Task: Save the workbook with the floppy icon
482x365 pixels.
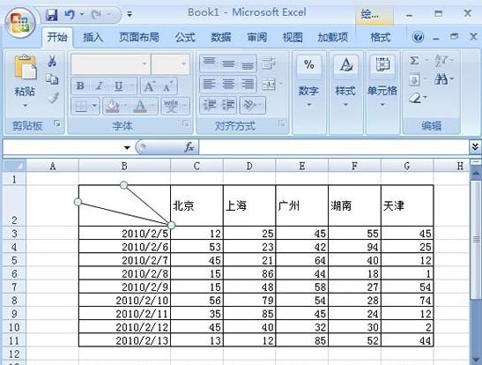Action: (x=51, y=14)
